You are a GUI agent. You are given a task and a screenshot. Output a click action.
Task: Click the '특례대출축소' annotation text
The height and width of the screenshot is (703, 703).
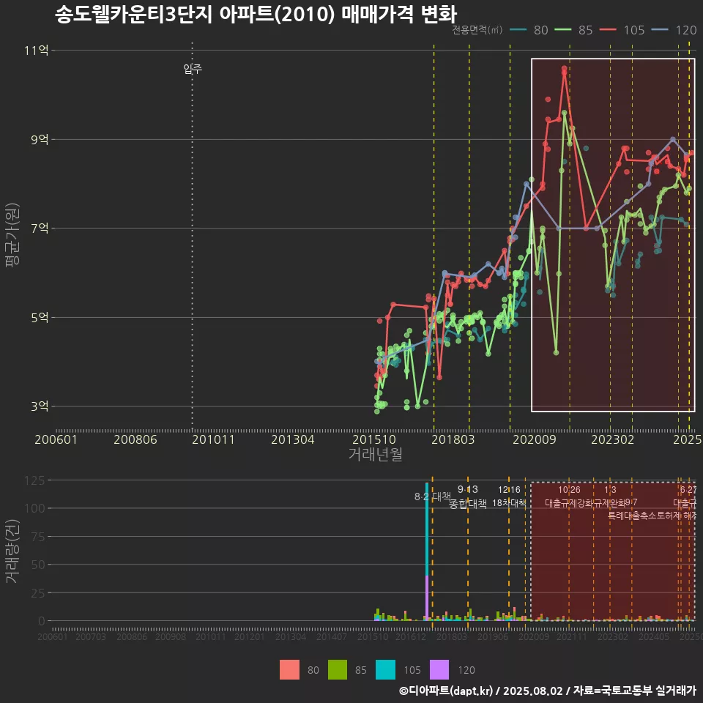632,516
